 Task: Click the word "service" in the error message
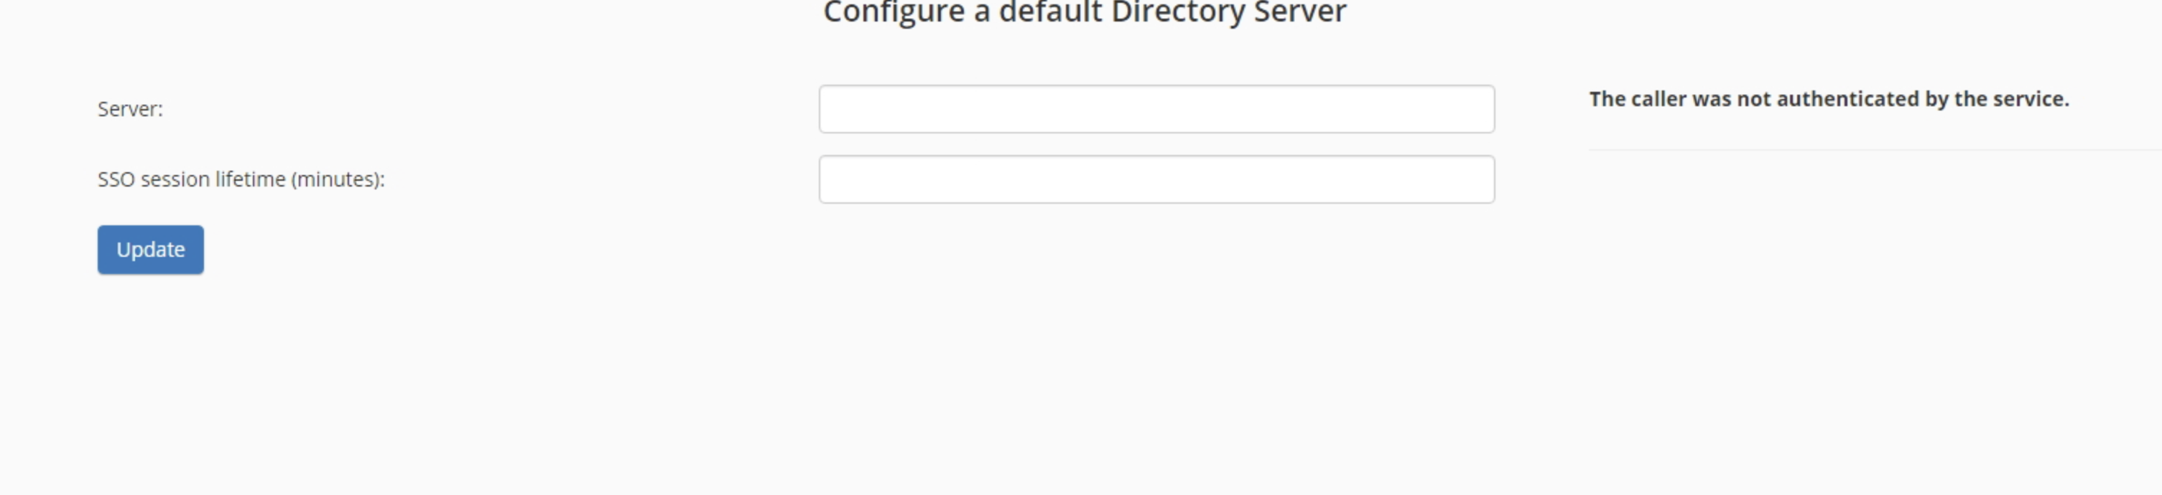2031,99
